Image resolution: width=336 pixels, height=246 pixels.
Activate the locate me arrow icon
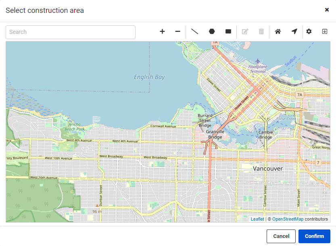(x=294, y=31)
